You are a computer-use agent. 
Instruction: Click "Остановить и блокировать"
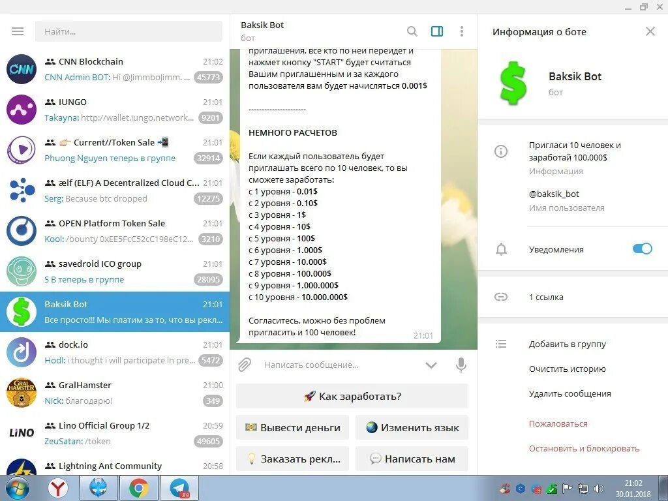584,448
